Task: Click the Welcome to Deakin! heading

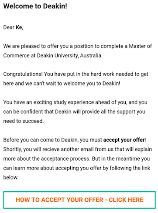Action: tap(35, 6)
